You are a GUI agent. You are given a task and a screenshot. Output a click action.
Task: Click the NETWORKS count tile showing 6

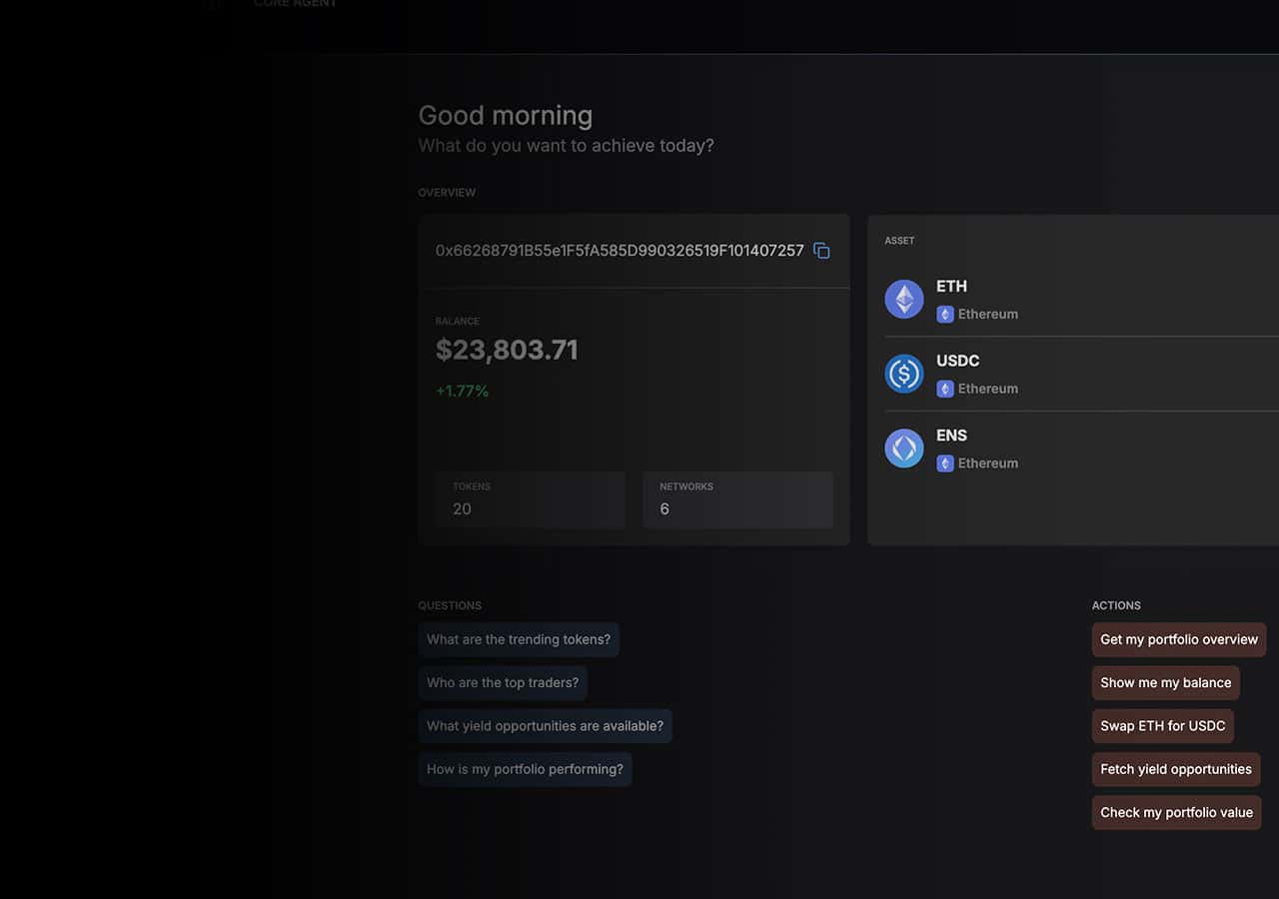point(737,499)
